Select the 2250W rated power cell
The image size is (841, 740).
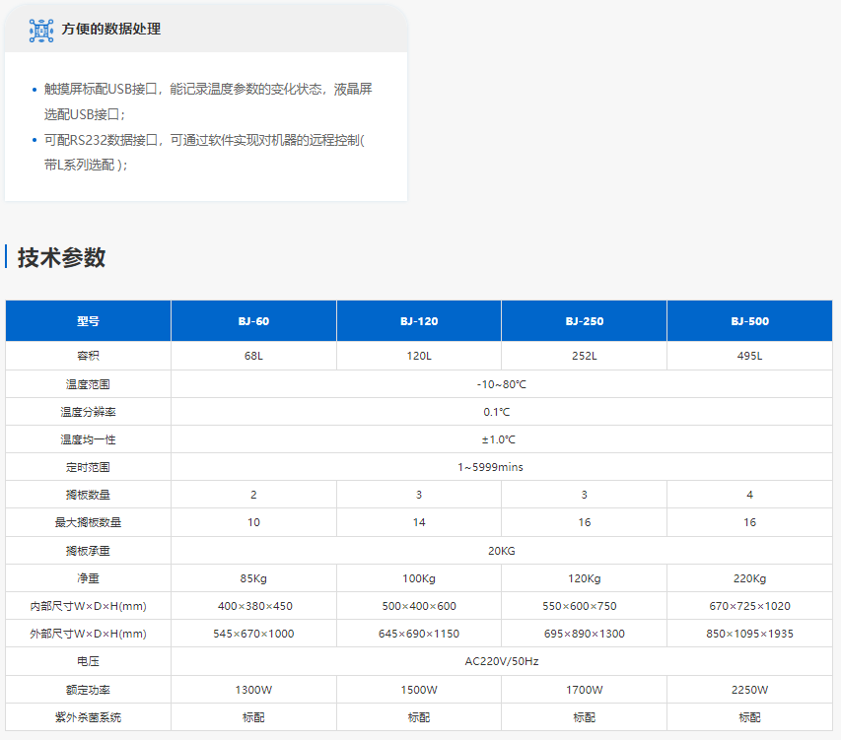point(750,690)
